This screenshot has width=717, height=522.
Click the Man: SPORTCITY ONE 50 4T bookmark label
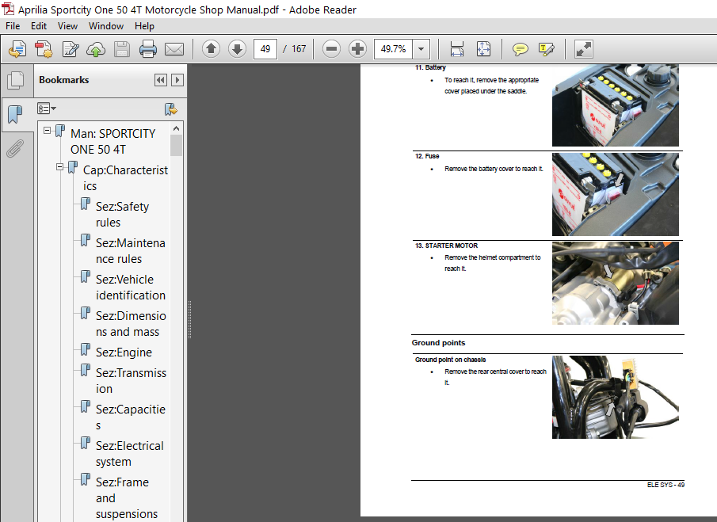click(113, 141)
